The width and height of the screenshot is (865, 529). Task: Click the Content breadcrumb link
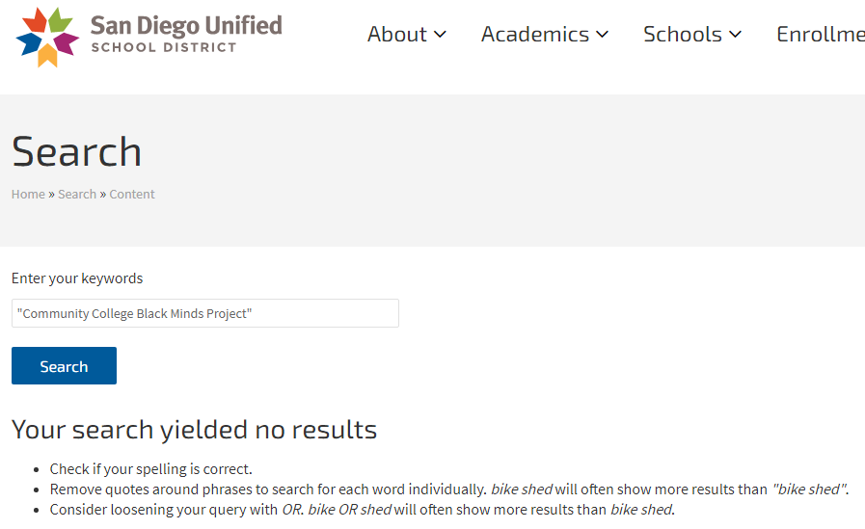(132, 194)
